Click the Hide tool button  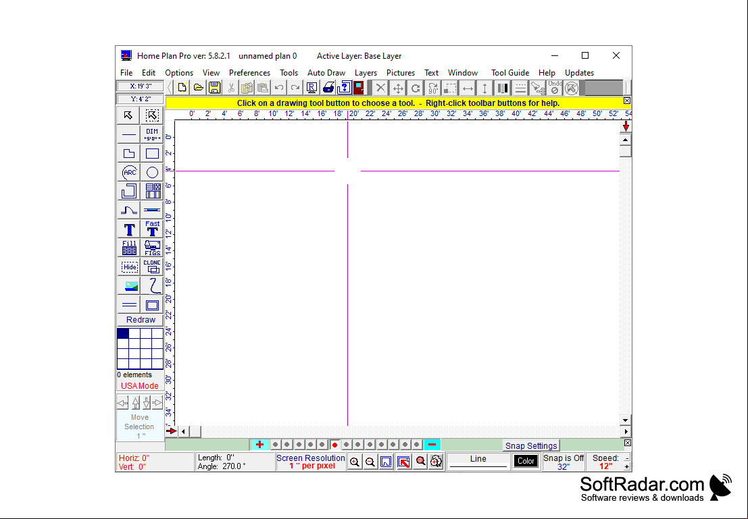[128, 267]
